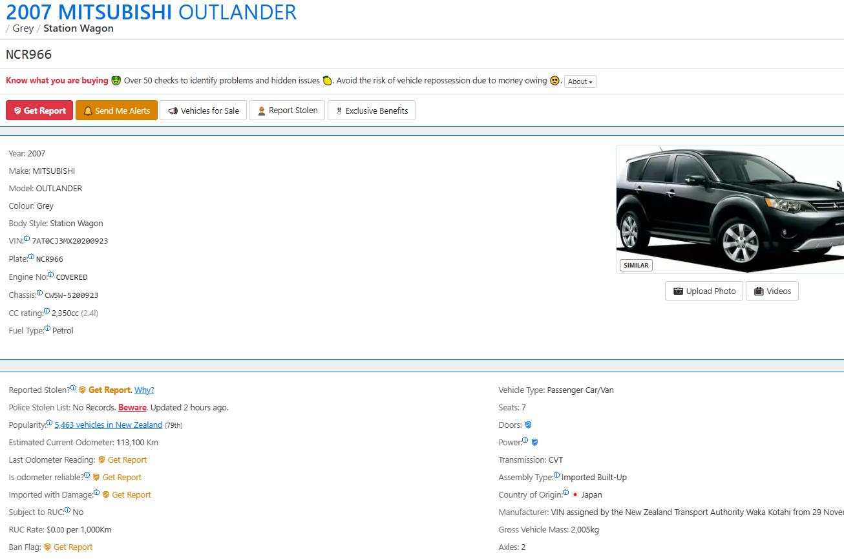844x559 pixels.
Task: Click the info icon beside Plate label
Action: coord(31,257)
